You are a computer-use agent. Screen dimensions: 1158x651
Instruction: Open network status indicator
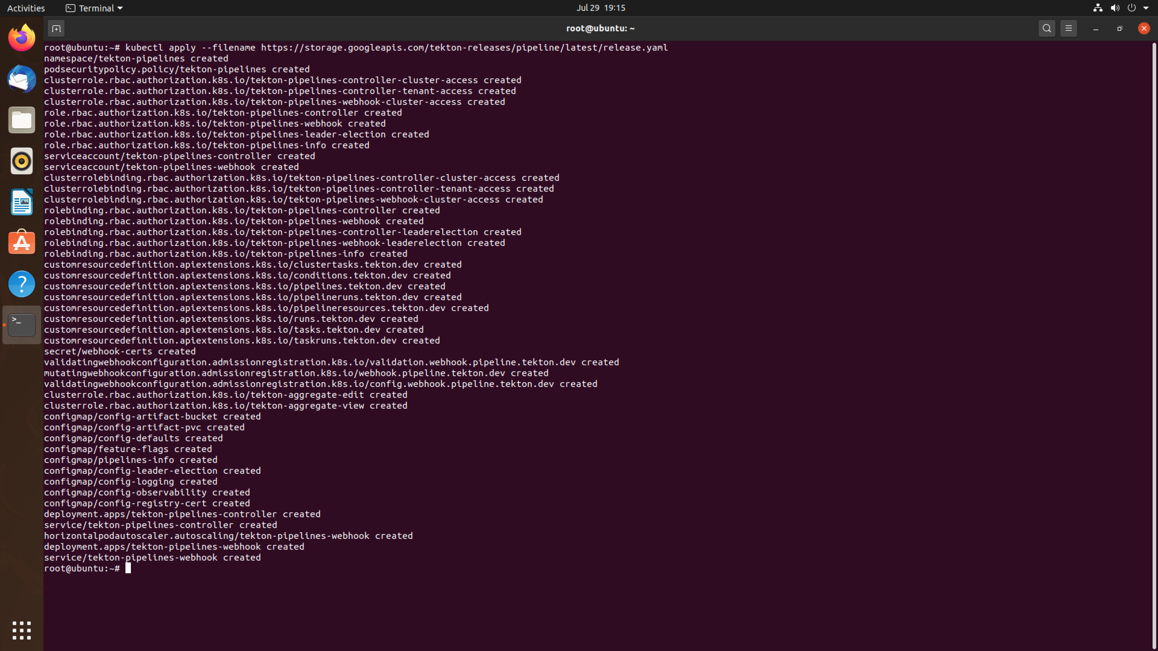pyautogui.click(x=1098, y=8)
